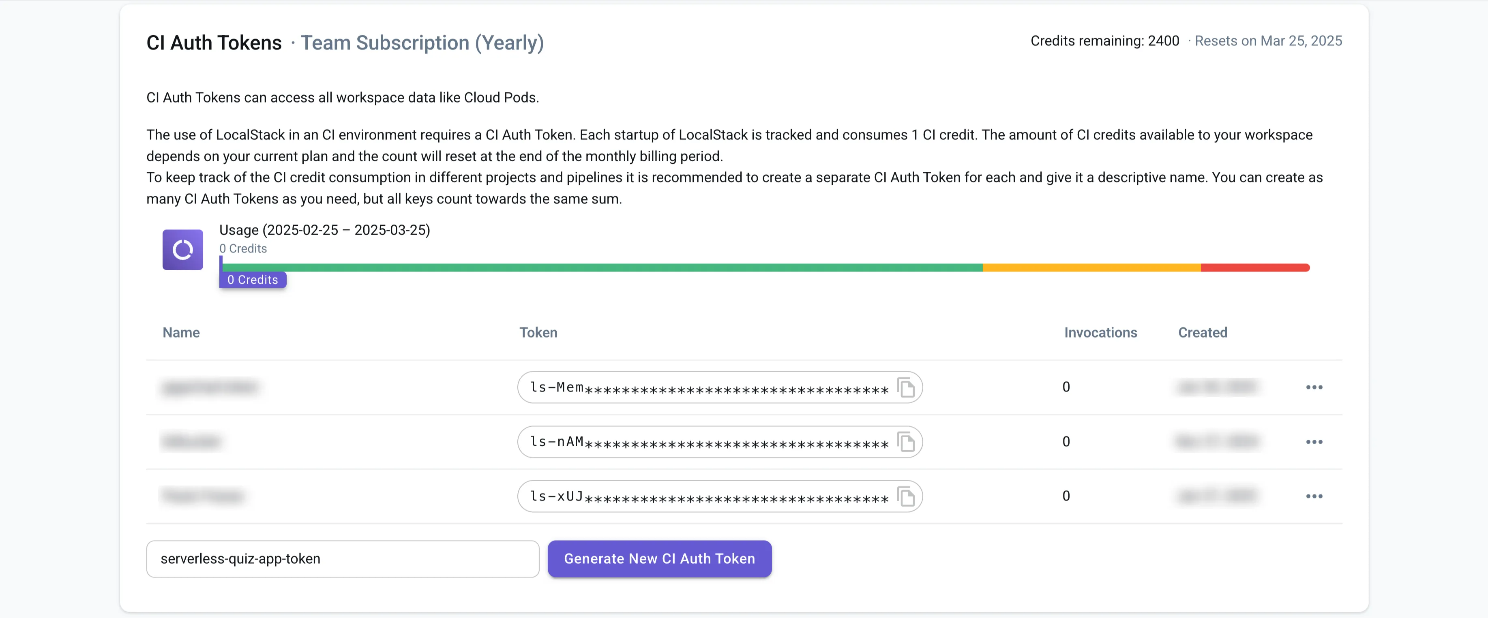Click the Created column header
The height and width of the screenshot is (618, 1488).
[1203, 333]
